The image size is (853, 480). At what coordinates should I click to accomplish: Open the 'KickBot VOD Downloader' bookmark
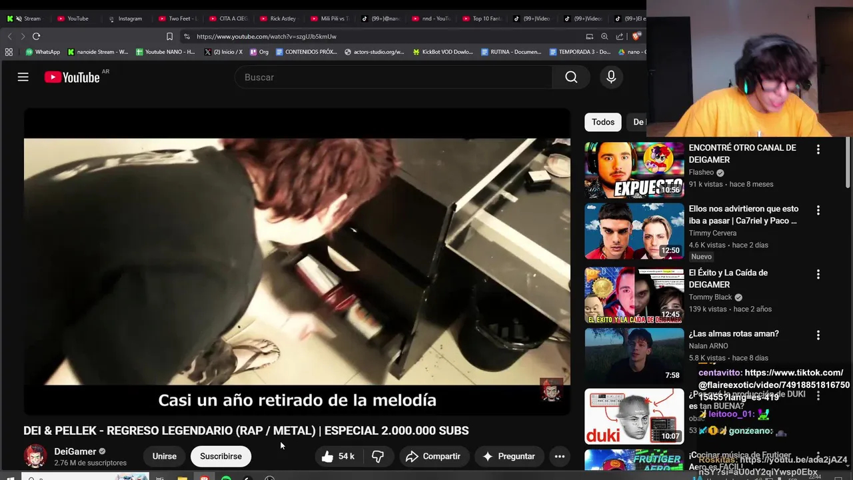[443, 52]
